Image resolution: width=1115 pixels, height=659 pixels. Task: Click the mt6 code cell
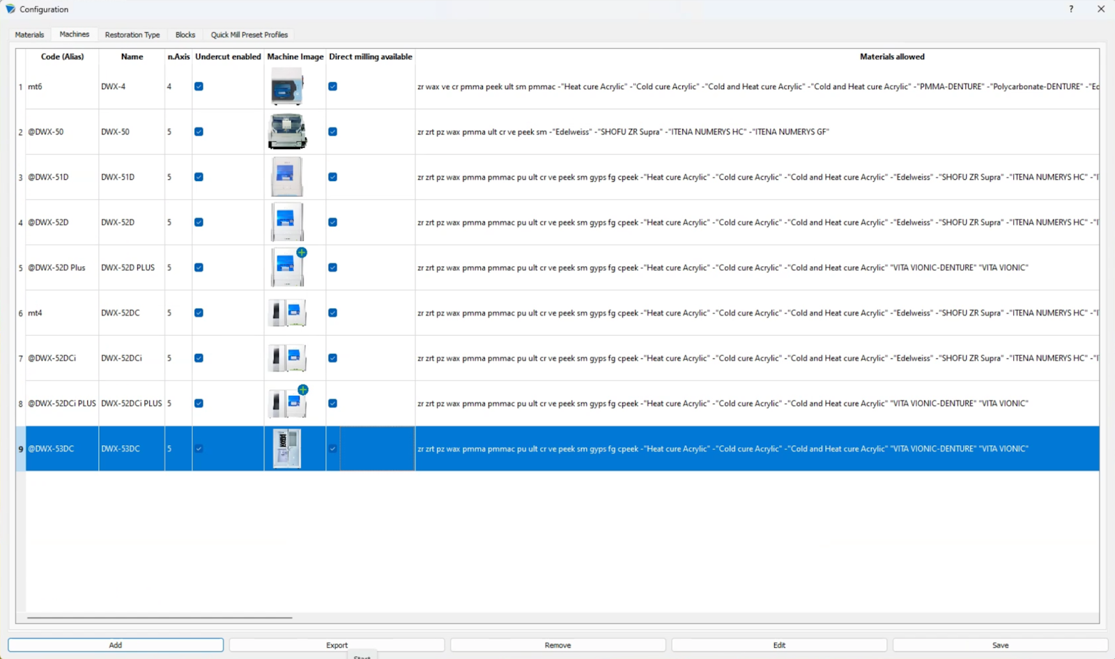(x=62, y=86)
